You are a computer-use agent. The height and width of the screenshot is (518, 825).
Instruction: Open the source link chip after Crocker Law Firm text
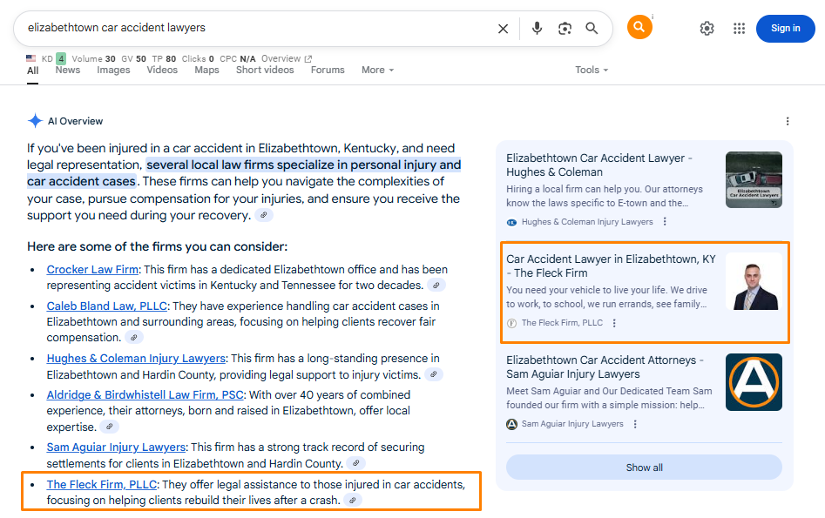click(436, 285)
